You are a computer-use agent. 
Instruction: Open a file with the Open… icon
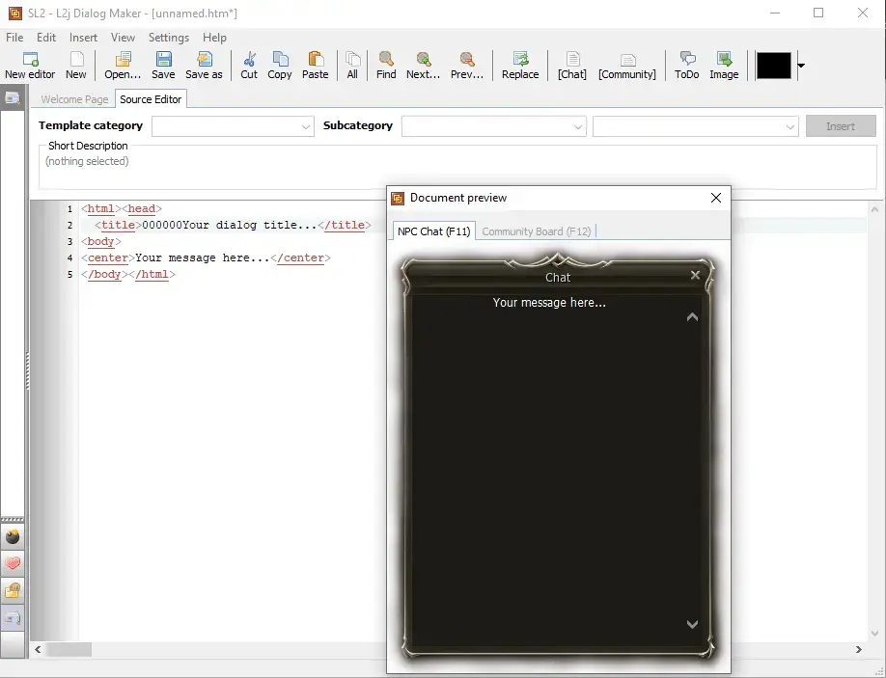(122, 66)
